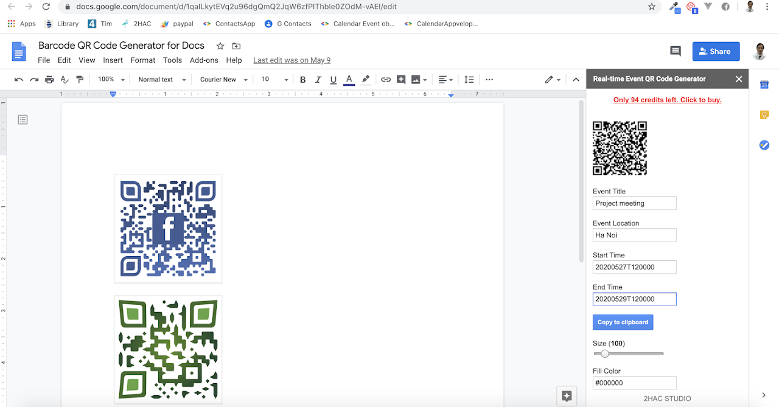Click the End Time input field

tap(635, 299)
